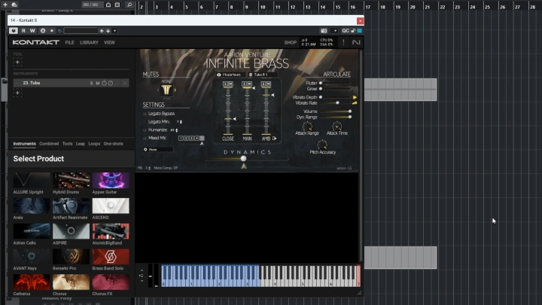Switch to the Loops browser tab
The width and height of the screenshot is (542, 305).
94,144
